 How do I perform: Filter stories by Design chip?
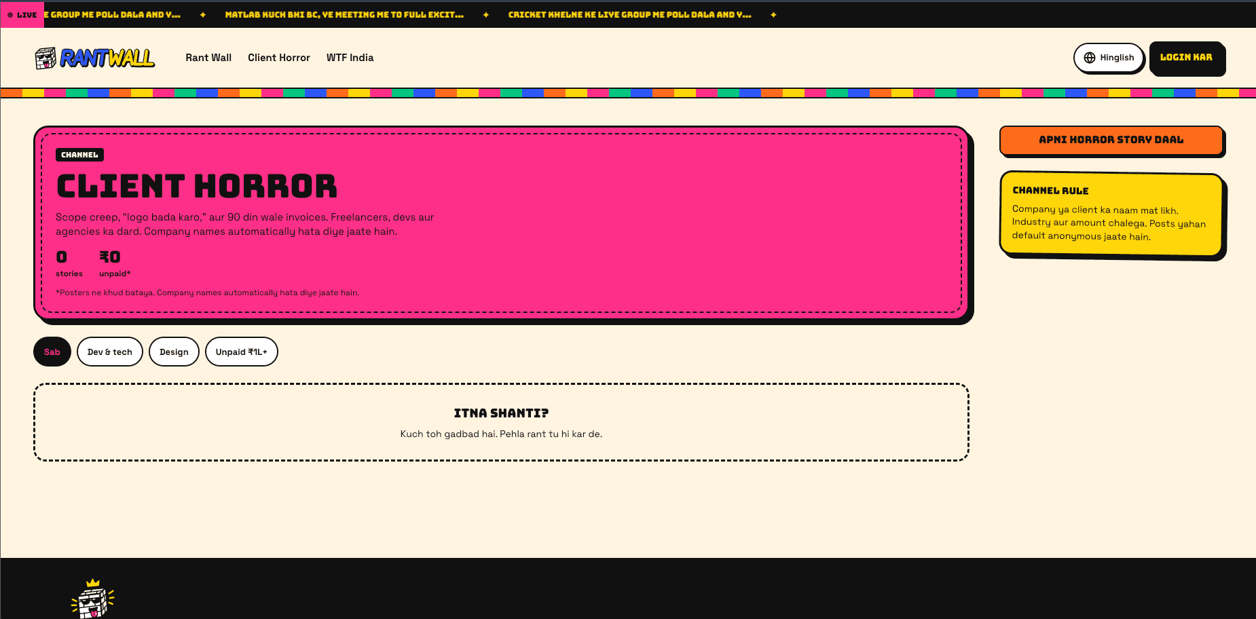(x=174, y=352)
